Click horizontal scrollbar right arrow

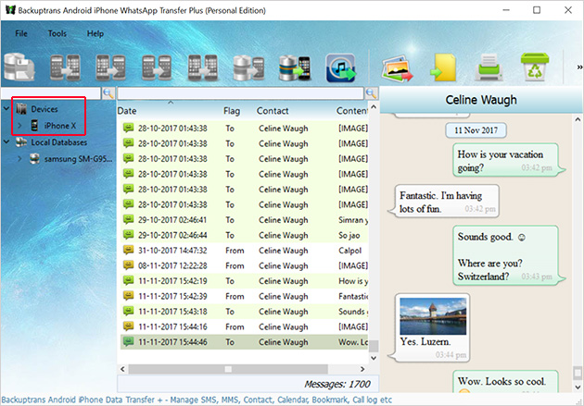(362, 369)
